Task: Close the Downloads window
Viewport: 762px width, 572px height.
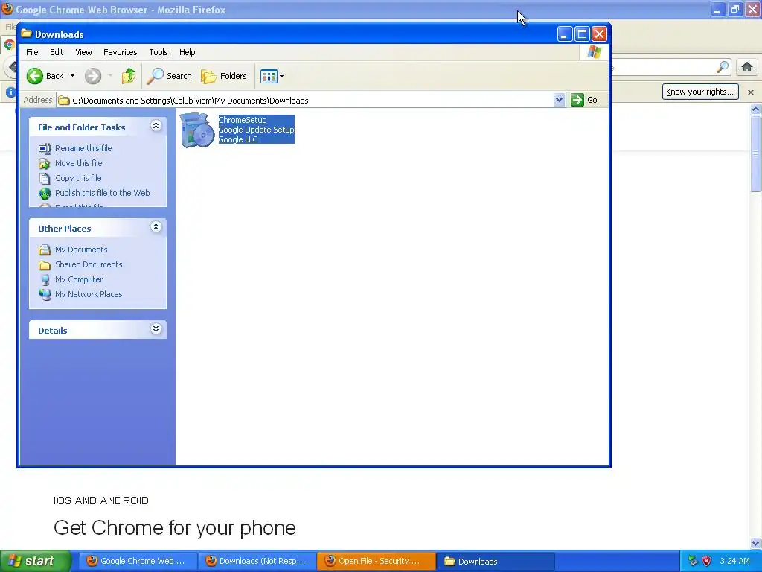Action: pyautogui.click(x=599, y=34)
